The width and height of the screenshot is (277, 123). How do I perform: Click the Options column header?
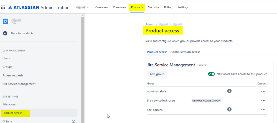262,84
